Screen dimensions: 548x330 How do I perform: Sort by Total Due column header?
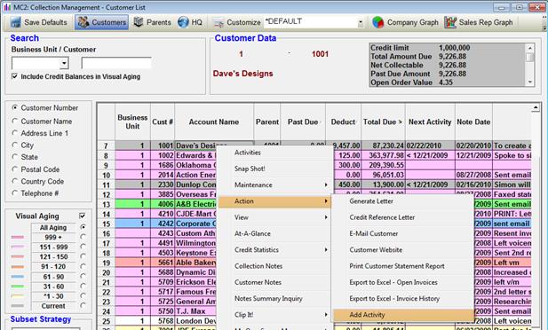pyautogui.click(x=383, y=122)
